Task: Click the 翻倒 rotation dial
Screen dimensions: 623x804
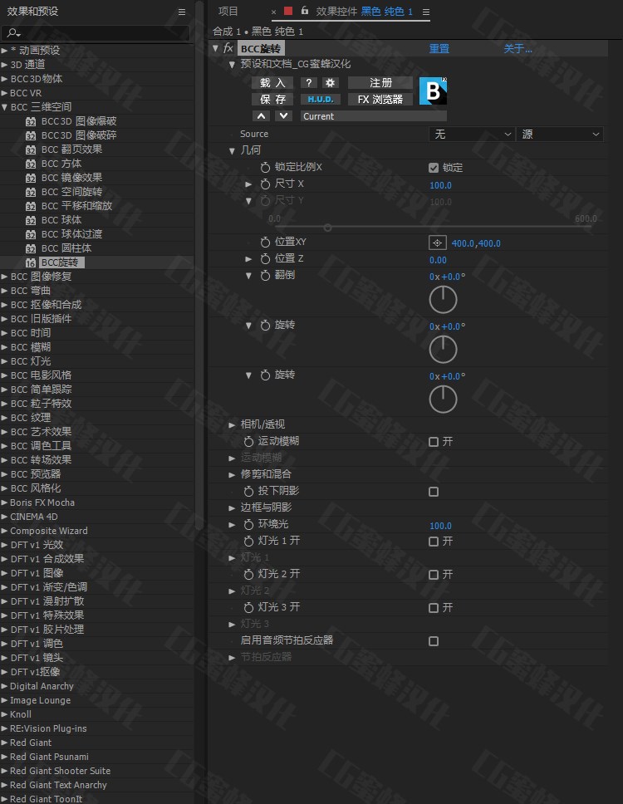Action: pos(443,300)
